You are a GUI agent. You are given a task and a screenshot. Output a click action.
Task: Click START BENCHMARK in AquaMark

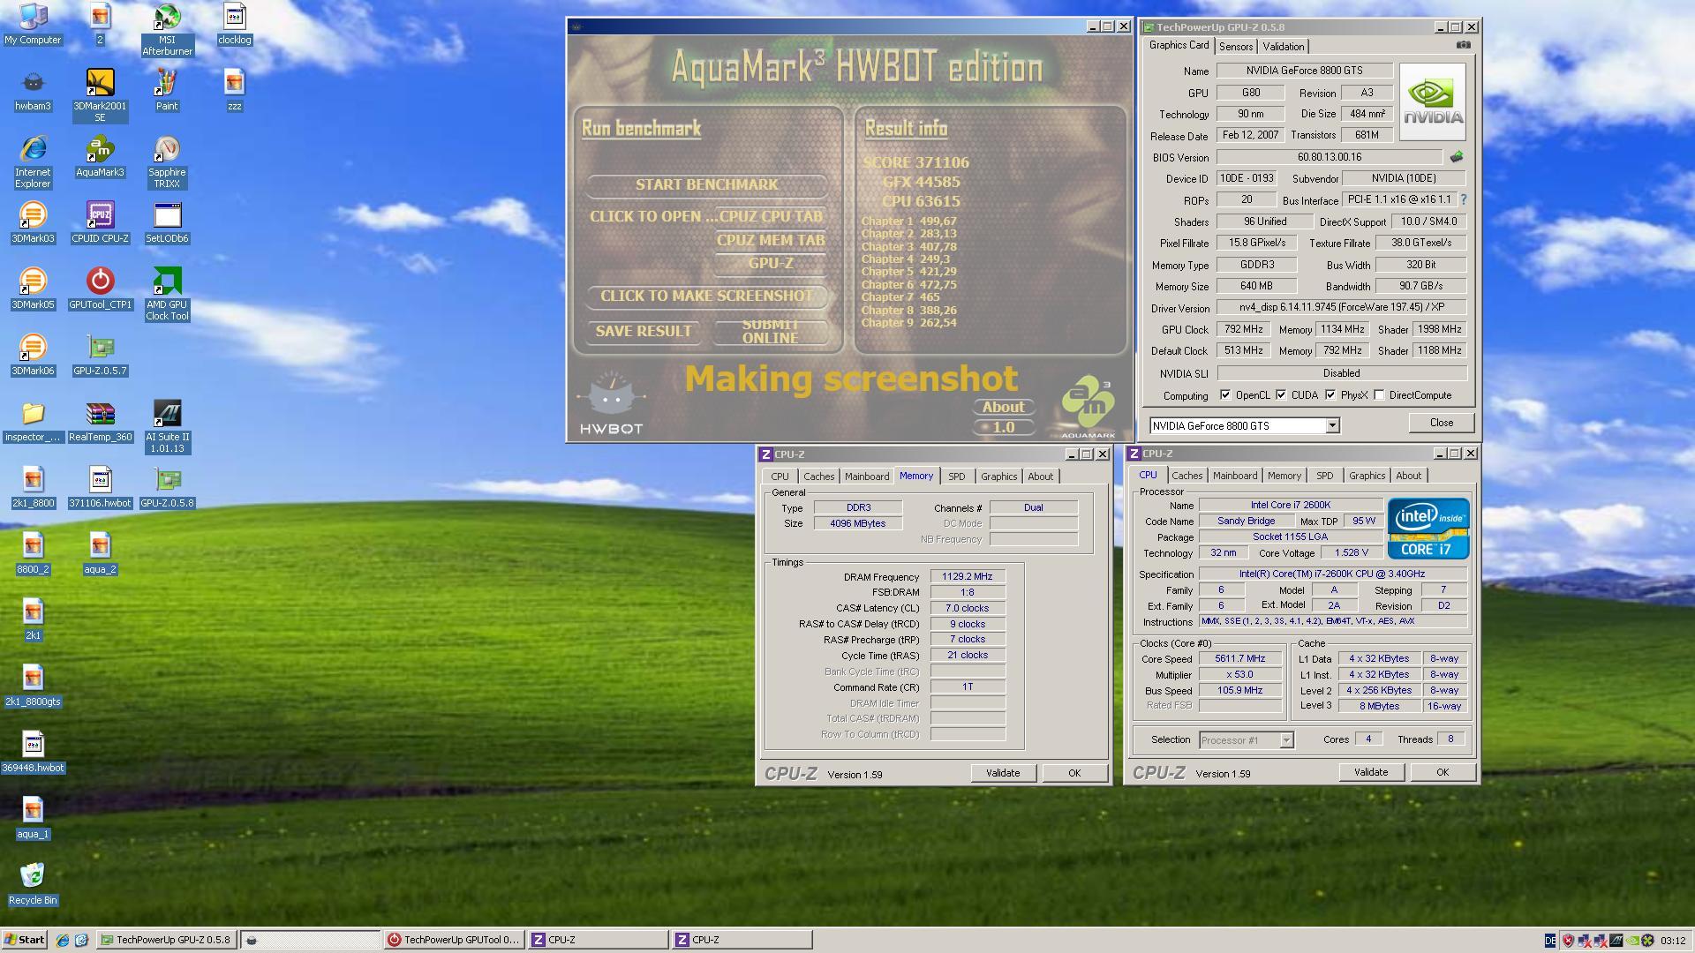pos(707,184)
